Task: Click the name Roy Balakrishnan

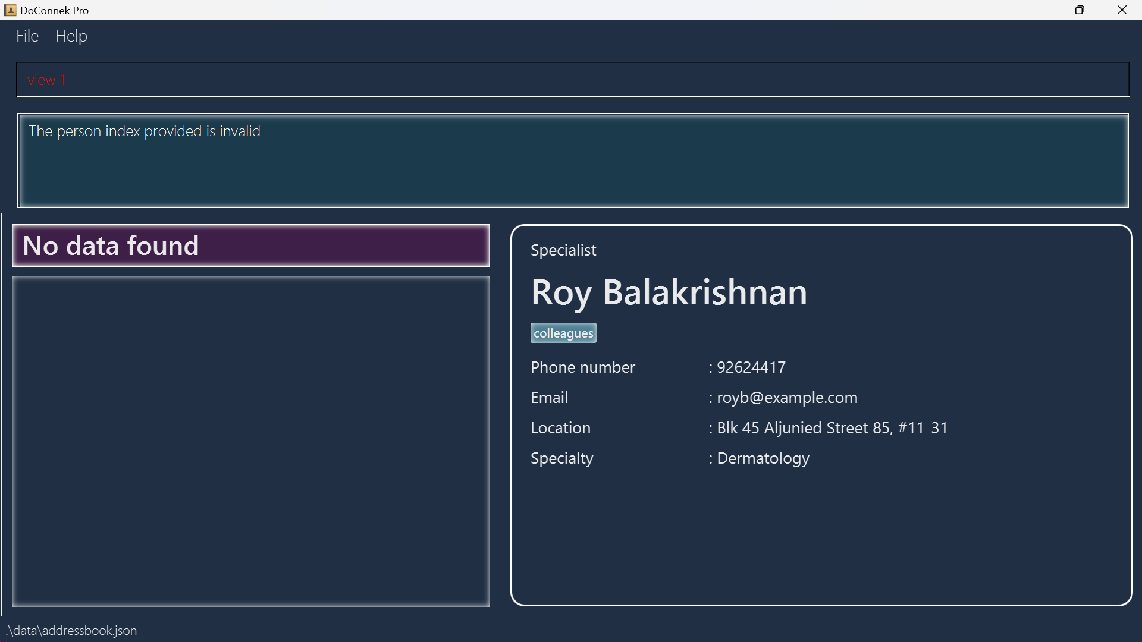Action: (669, 292)
